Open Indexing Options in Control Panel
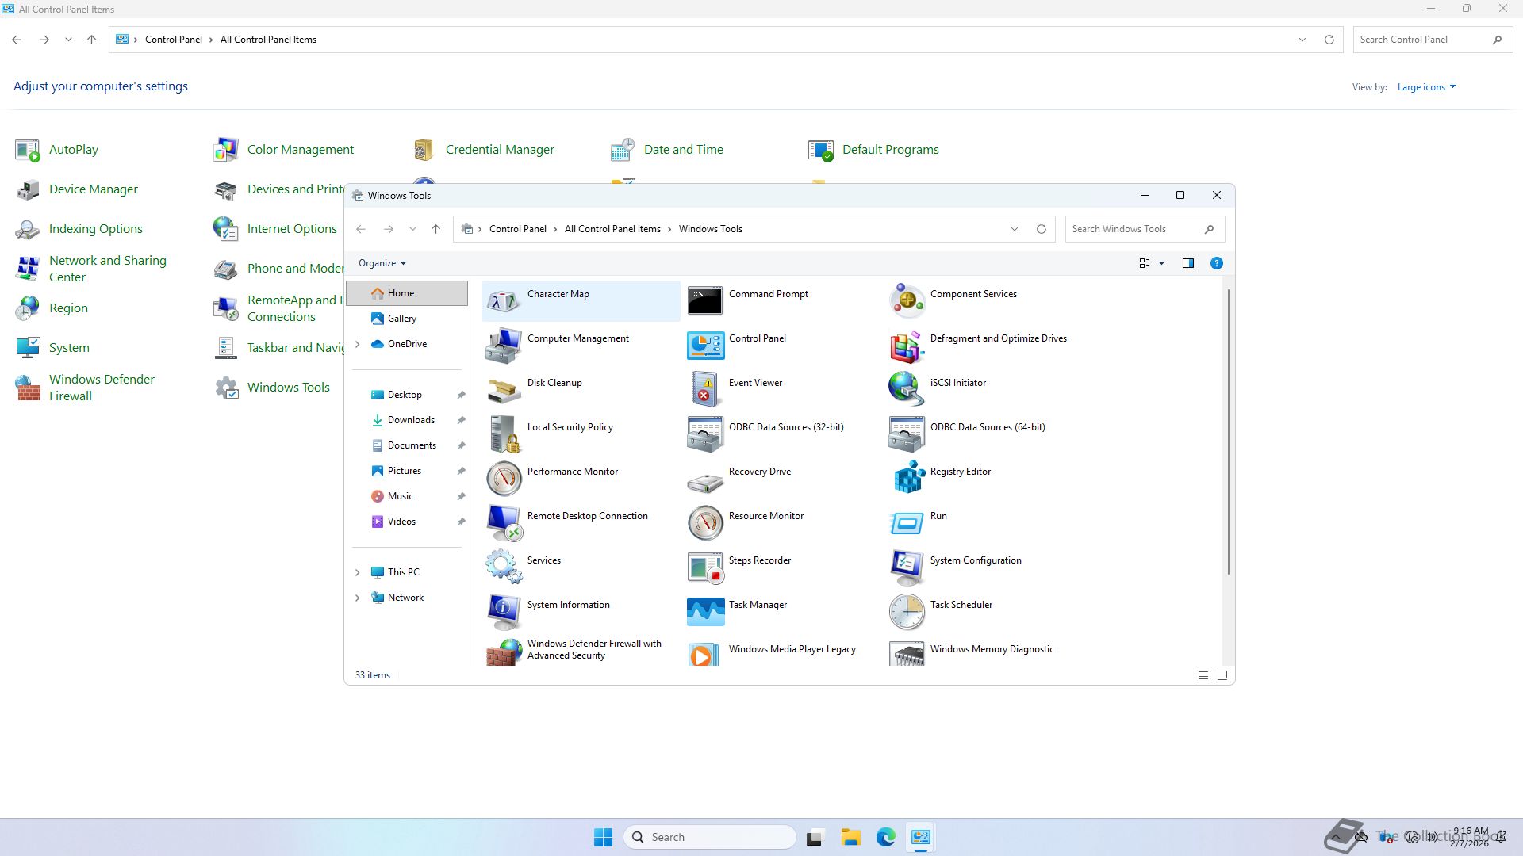Viewport: 1523px width, 856px height. (95, 229)
